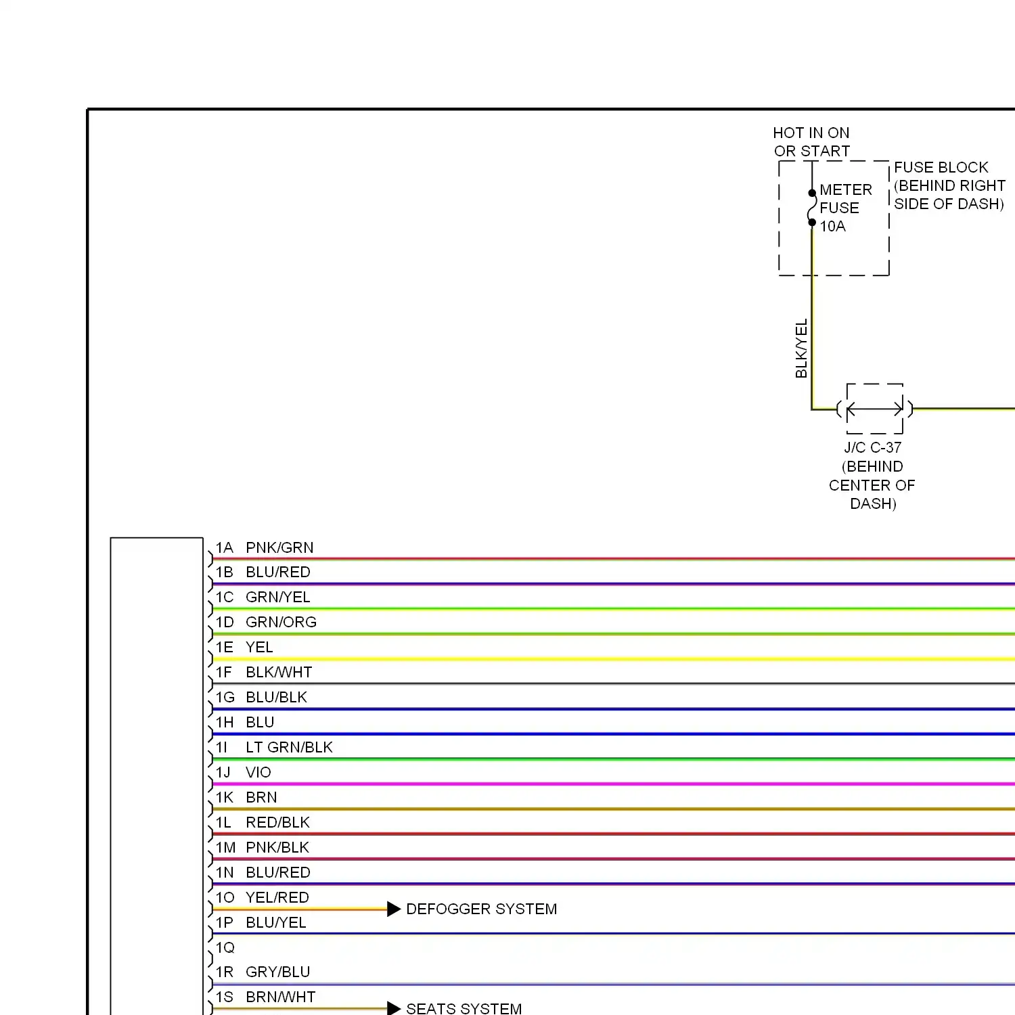
Task: Click the METER FUSE 10A label
Action: tap(846, 208)
